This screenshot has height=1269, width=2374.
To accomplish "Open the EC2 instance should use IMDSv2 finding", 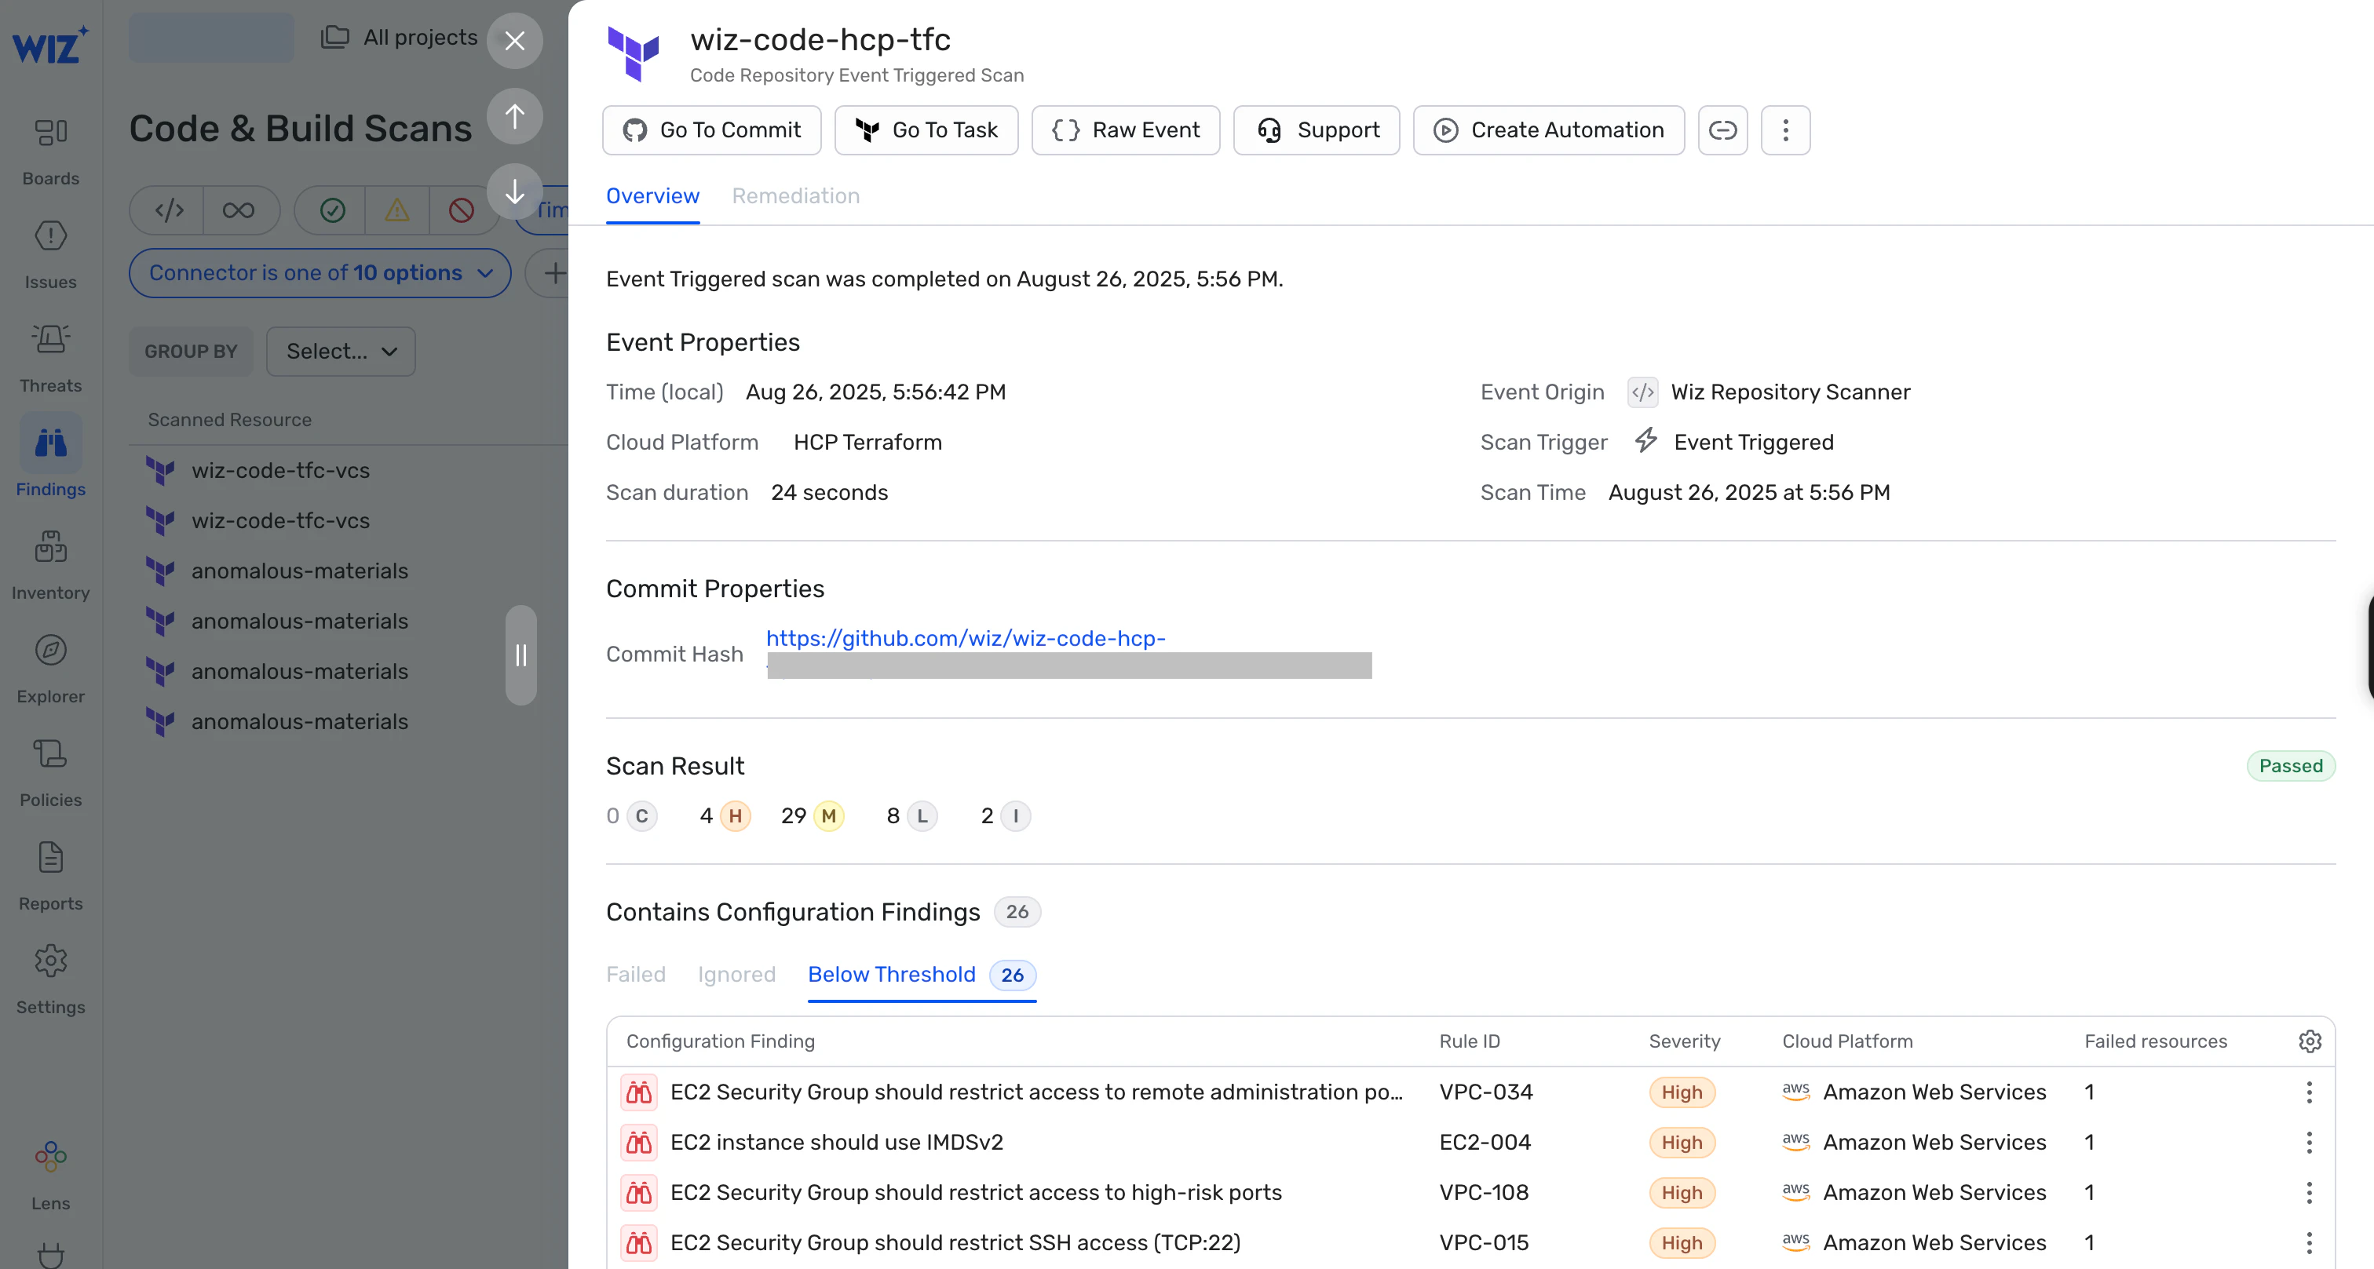I will click(836, 1142).
